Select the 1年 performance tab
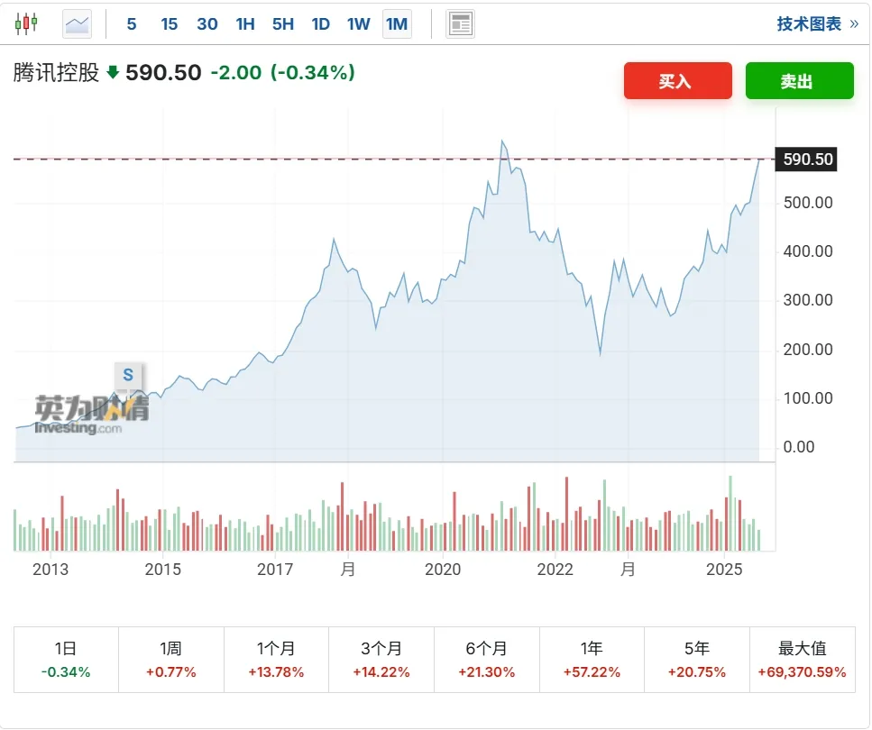 pos(592,660)
